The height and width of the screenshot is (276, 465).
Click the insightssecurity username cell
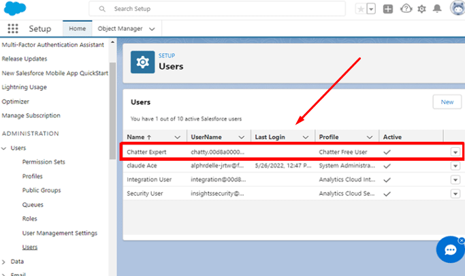[217, 194]
